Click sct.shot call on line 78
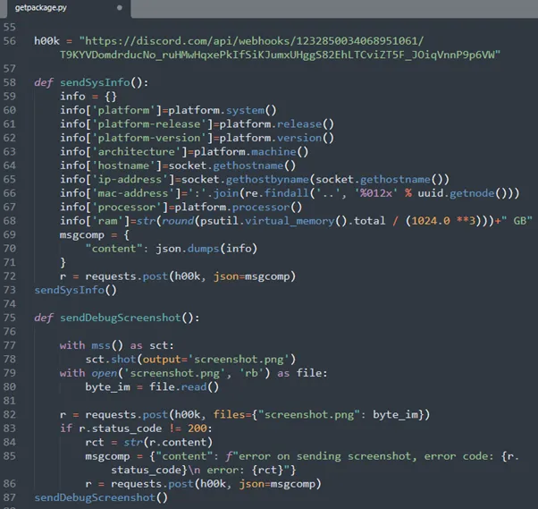Viewport: 538px width, 509px height. 190,360
